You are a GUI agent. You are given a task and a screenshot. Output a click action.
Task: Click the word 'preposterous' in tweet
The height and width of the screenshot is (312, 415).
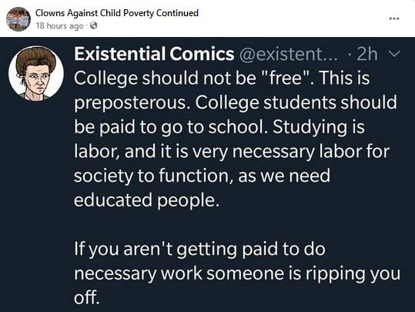130,103
